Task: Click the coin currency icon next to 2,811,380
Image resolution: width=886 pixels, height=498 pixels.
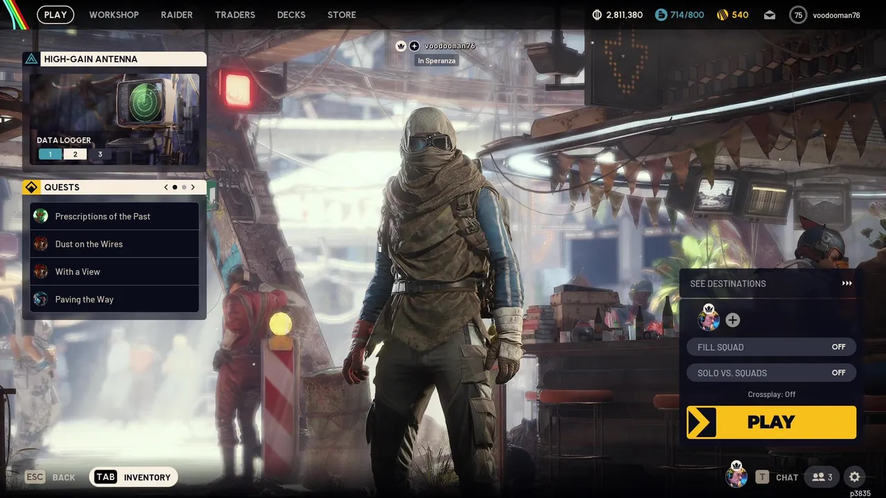Action: [x=597, y=15]
